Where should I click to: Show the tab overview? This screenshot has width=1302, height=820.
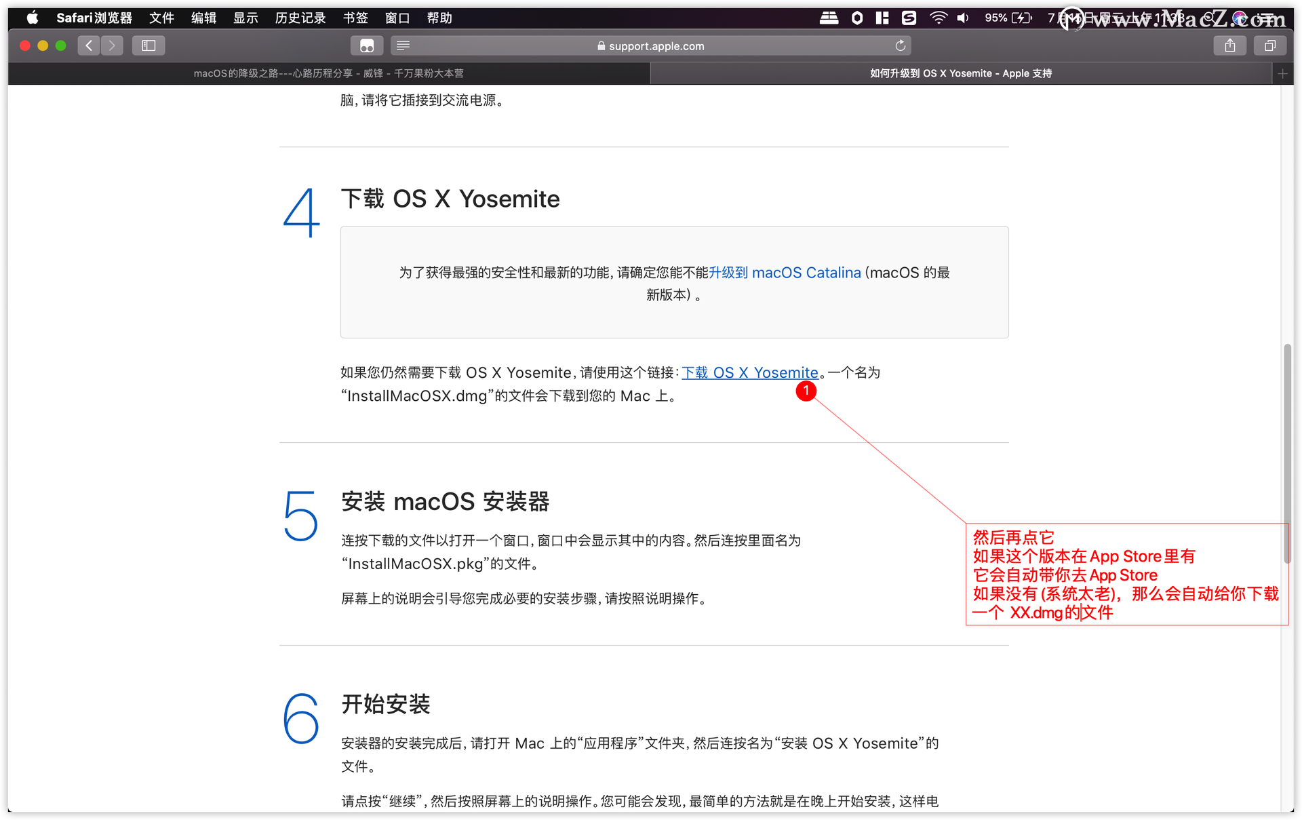pos(1270,45)
